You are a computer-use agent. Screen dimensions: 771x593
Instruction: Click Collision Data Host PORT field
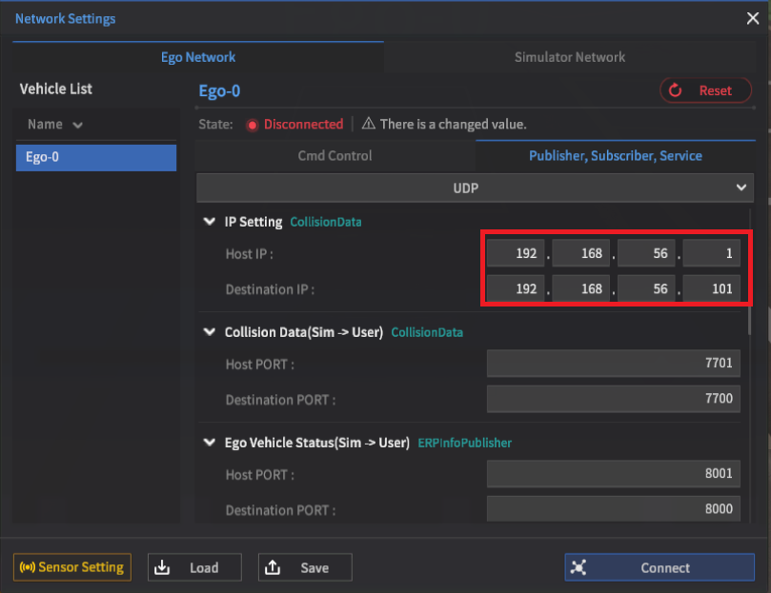point(614,364)
